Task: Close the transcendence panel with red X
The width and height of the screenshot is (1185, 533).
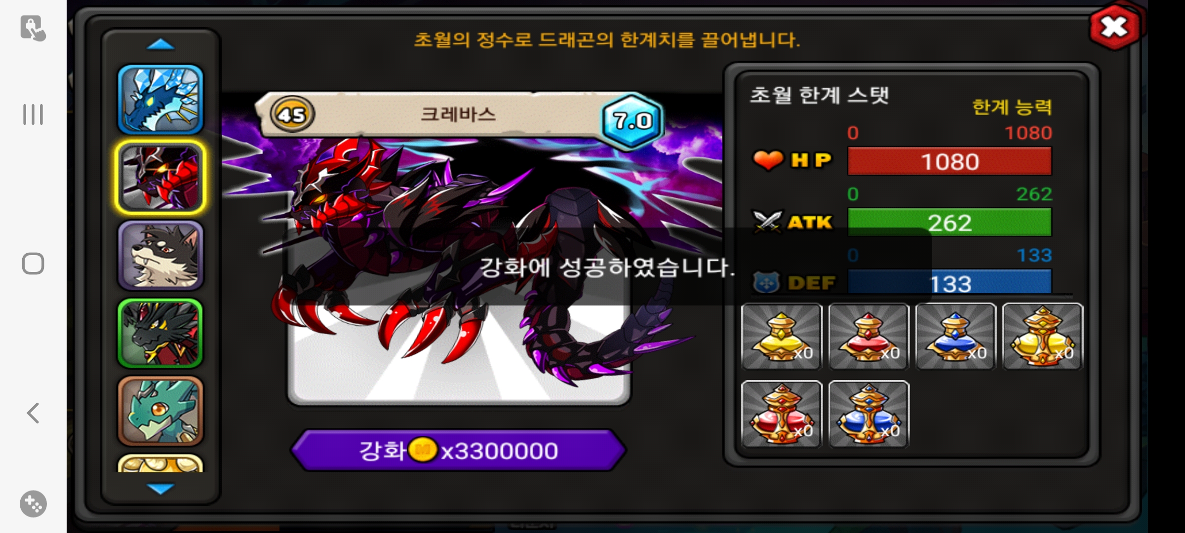Action: [x=1115, y=27]
